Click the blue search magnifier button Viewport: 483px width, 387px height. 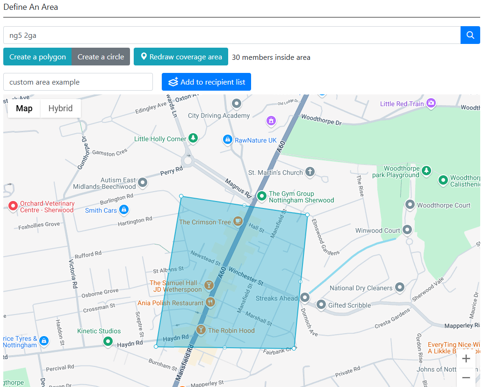470,35
